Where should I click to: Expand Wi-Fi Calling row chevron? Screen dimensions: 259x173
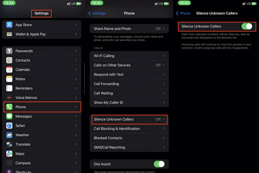coord(163,56)
